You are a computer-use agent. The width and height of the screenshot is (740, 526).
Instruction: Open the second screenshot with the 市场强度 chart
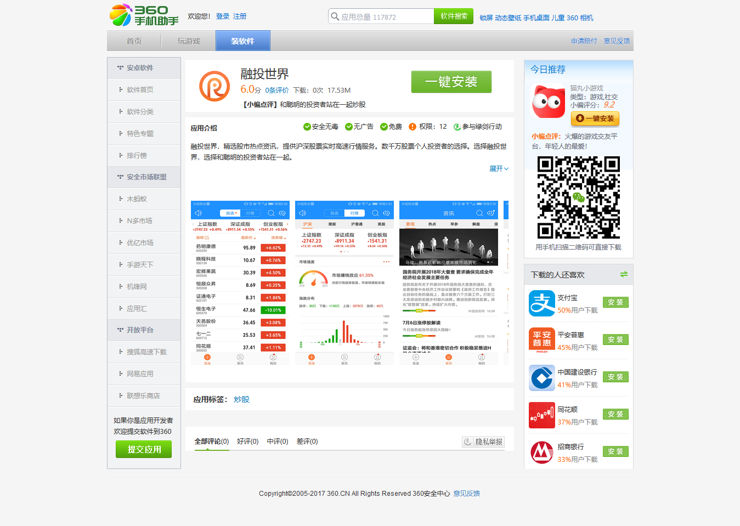[344, 283]
